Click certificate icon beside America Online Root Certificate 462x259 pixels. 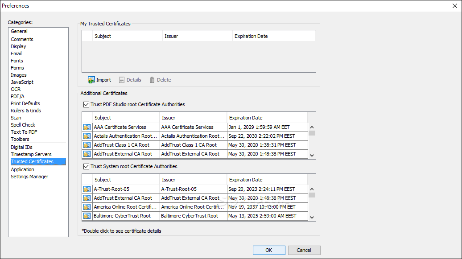pyautogui.click(x=87, y=207)
